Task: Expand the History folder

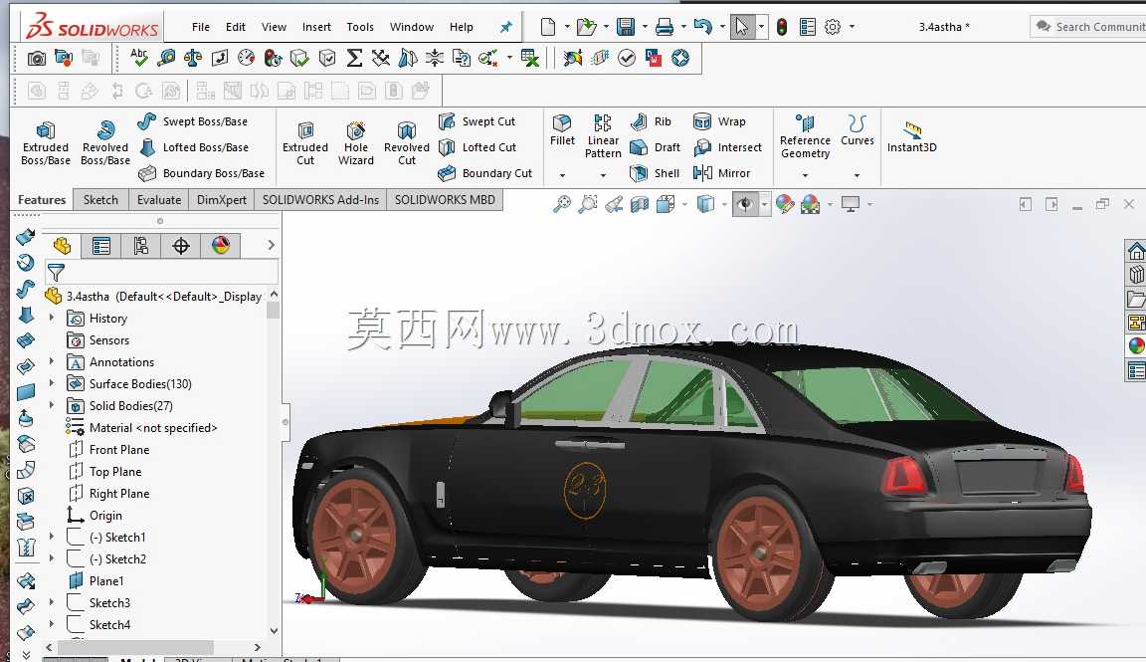Action: (51, 318)
